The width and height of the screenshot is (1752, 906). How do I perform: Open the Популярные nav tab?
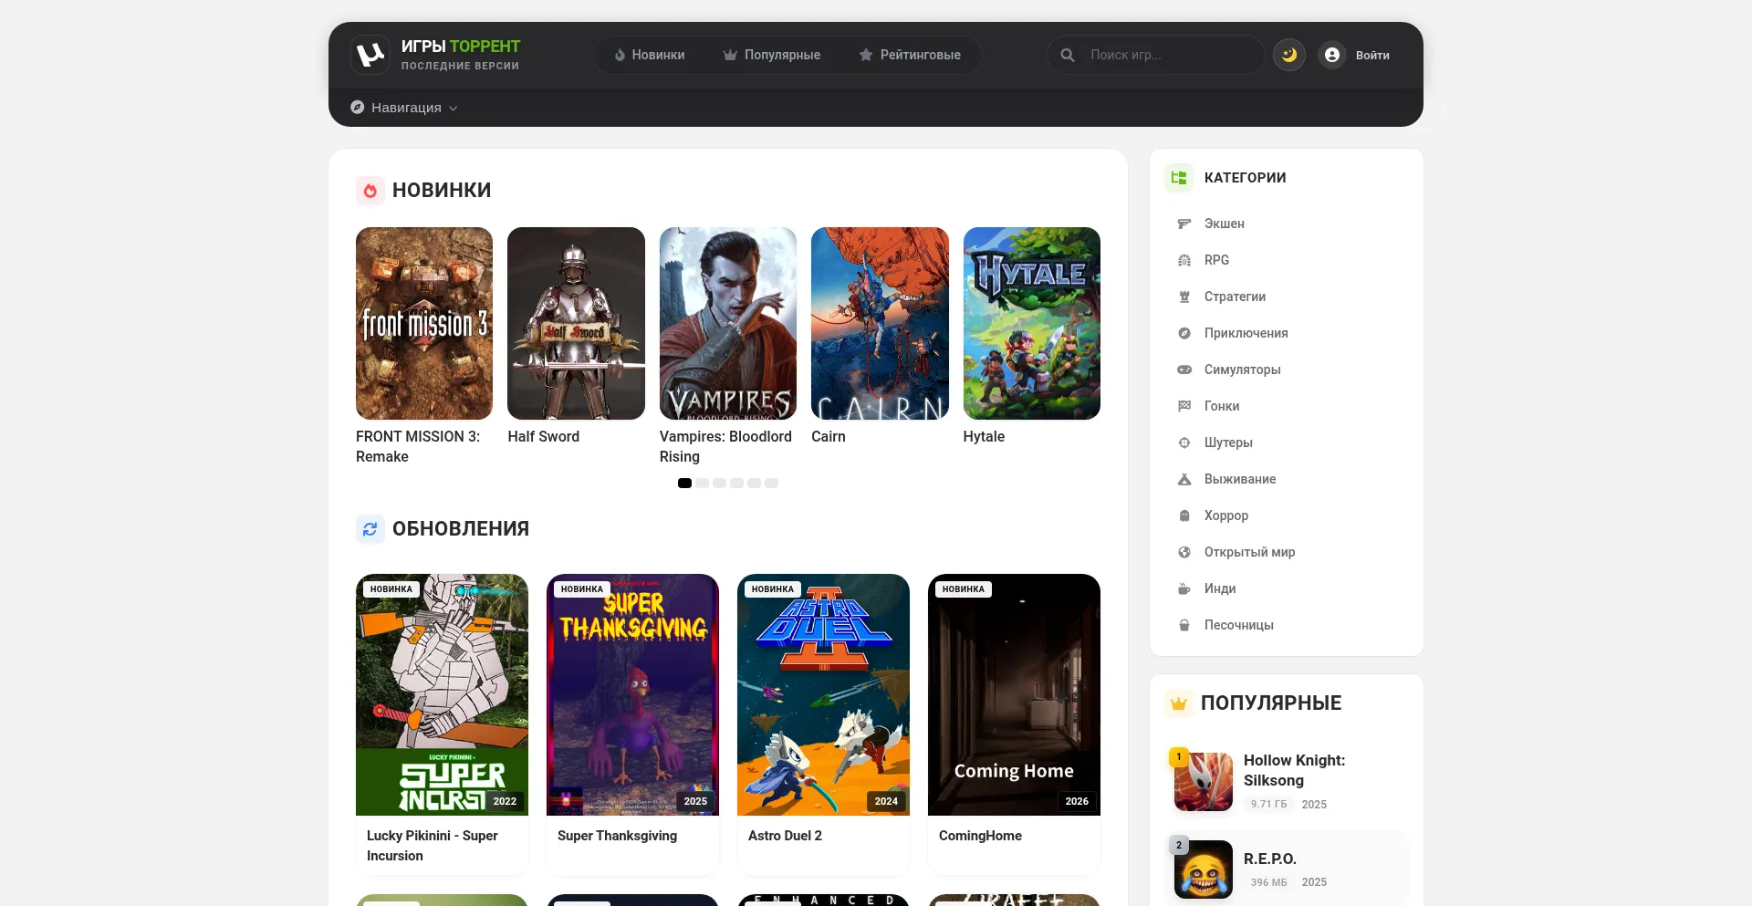[x=772, y=55]
